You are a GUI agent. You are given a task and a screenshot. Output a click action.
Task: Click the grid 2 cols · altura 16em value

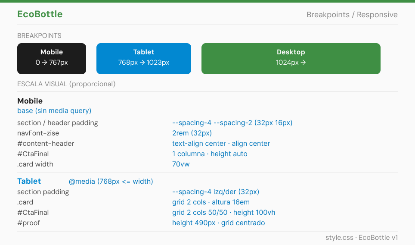coord(211,202)
